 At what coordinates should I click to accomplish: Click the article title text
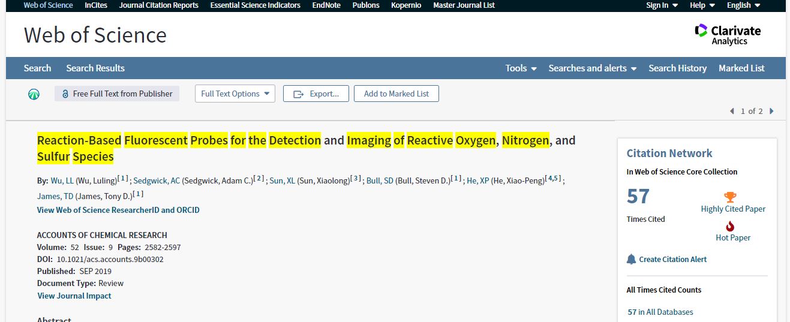tap(306, 148)
